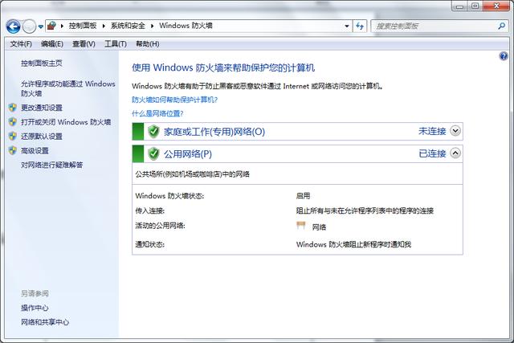Open the 帮助(H) menu
This screenshot has height=343, width=514.
click(x=148, y=44)
